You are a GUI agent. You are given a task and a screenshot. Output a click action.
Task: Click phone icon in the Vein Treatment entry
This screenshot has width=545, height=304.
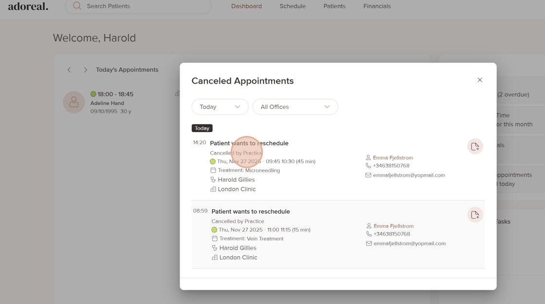[369, 234]
